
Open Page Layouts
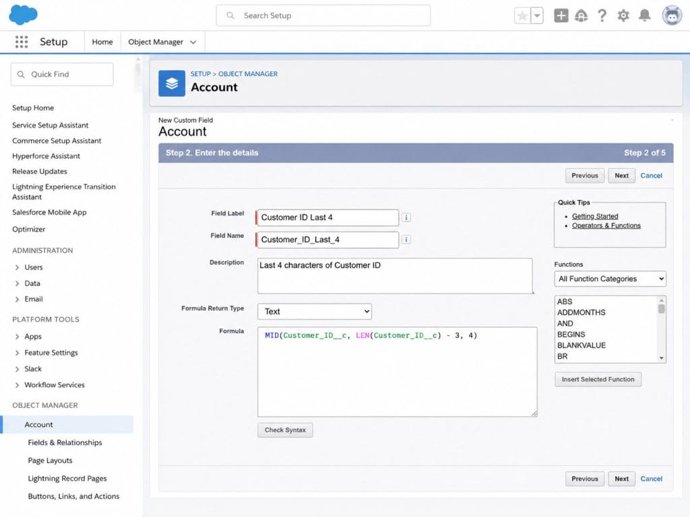pyautogui.click(x=50, y=460)
